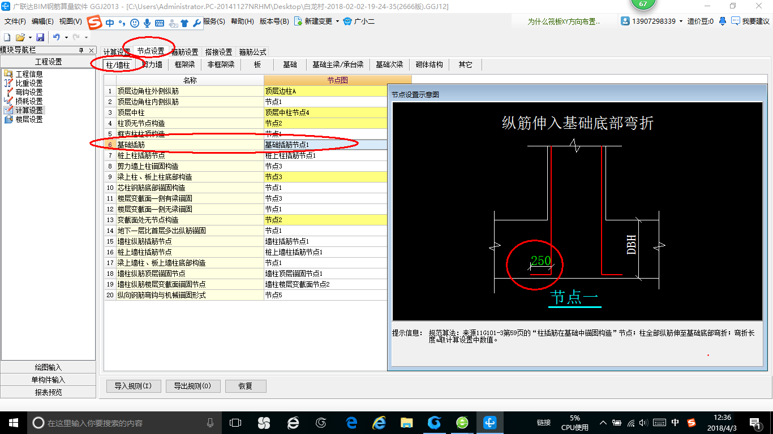Click the 恢复 button

click(x=246, y=386)
